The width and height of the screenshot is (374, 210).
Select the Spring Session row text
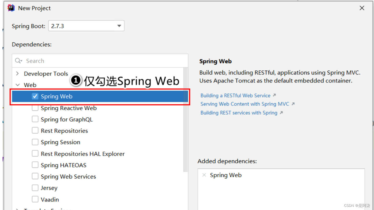coord(61,142)
